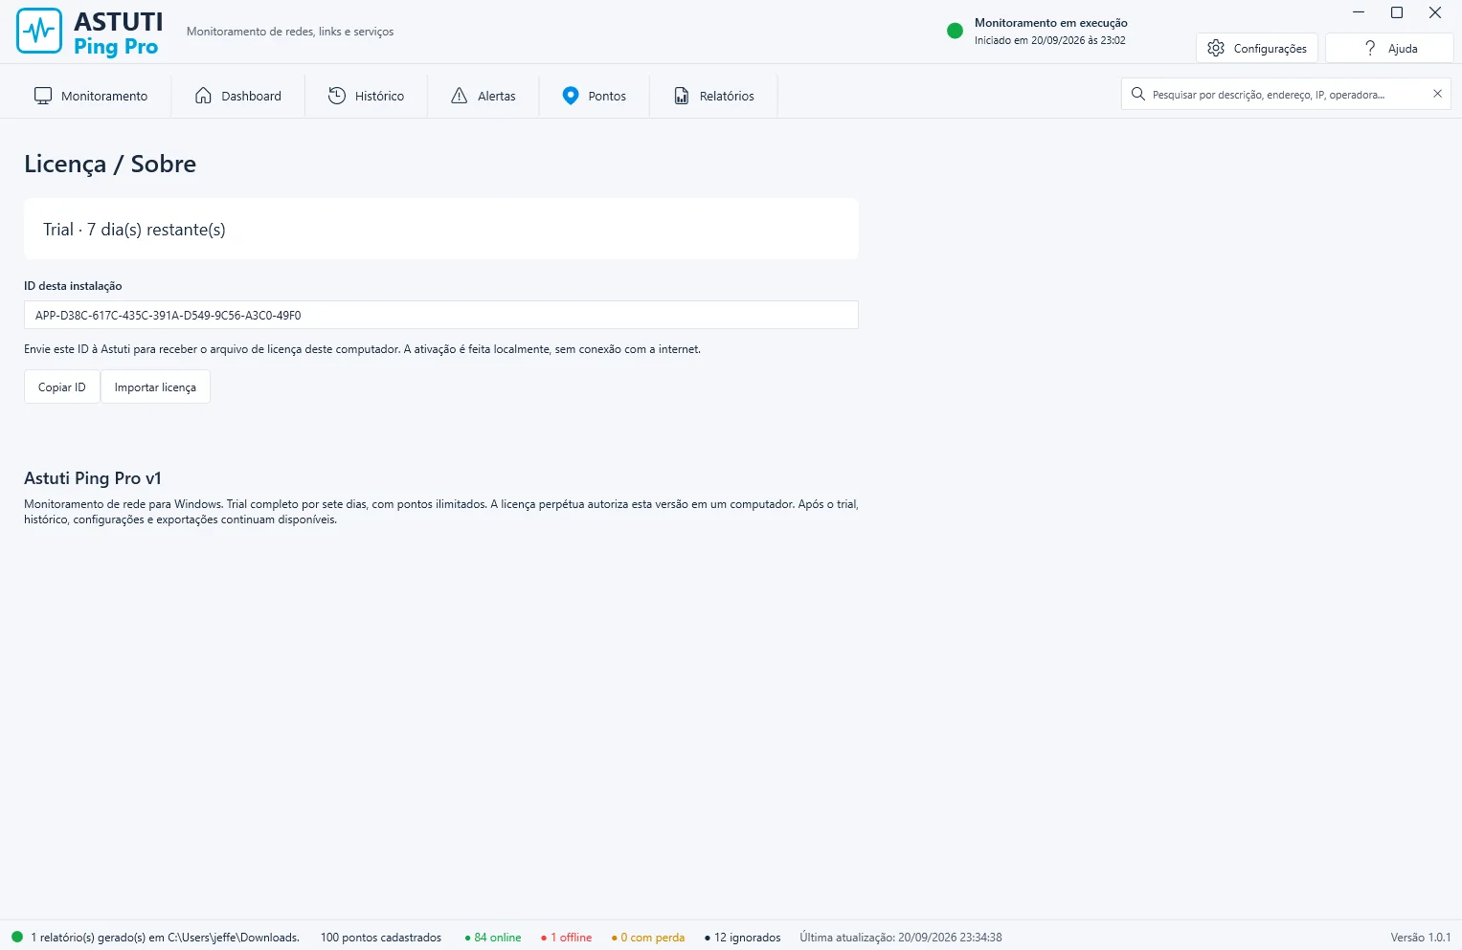
Task: Copy the installation ID with Copiar ID
Action: point(62,387)
